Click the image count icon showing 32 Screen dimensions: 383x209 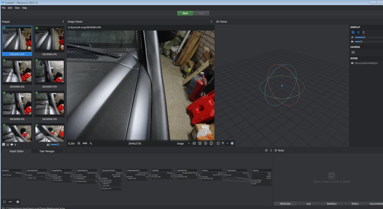pyautogui.click(x=4, y=145)
